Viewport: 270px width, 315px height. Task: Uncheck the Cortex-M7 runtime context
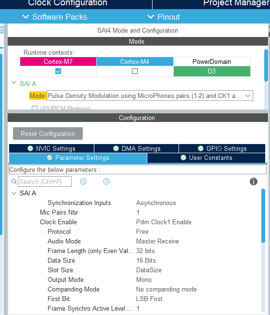tap(58, 71)
